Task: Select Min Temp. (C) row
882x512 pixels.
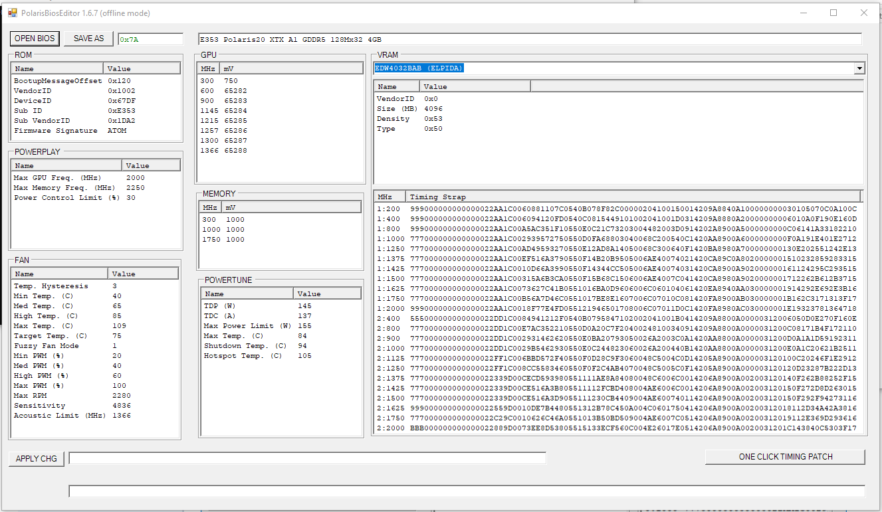Action: point(96,296)
